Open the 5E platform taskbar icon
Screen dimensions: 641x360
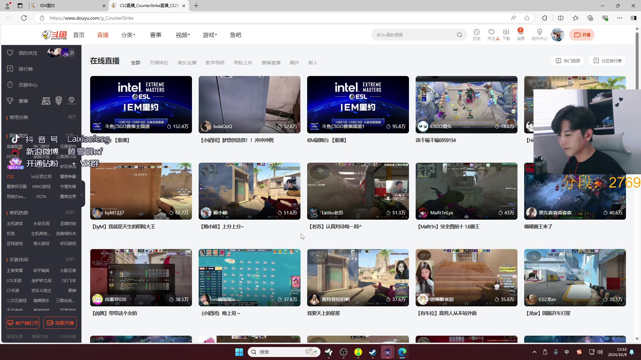click(387, 352)
